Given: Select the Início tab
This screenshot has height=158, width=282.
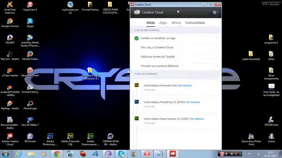Looking at the screenshot, I should [151, 23].
